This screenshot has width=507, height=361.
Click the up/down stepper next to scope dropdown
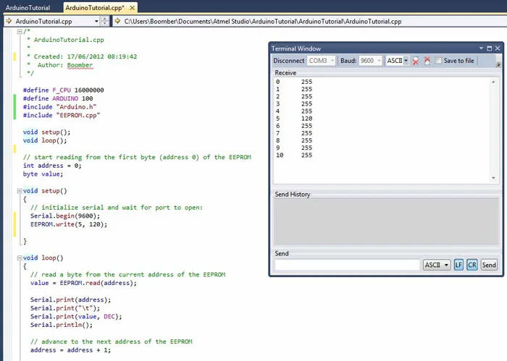click(x=105, y=21)
